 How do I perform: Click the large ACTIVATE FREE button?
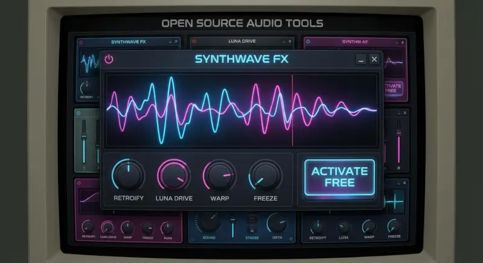tap(339, 177)
